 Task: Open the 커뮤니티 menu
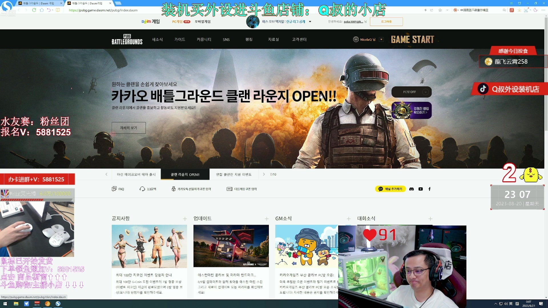click(x=204, y=39)
